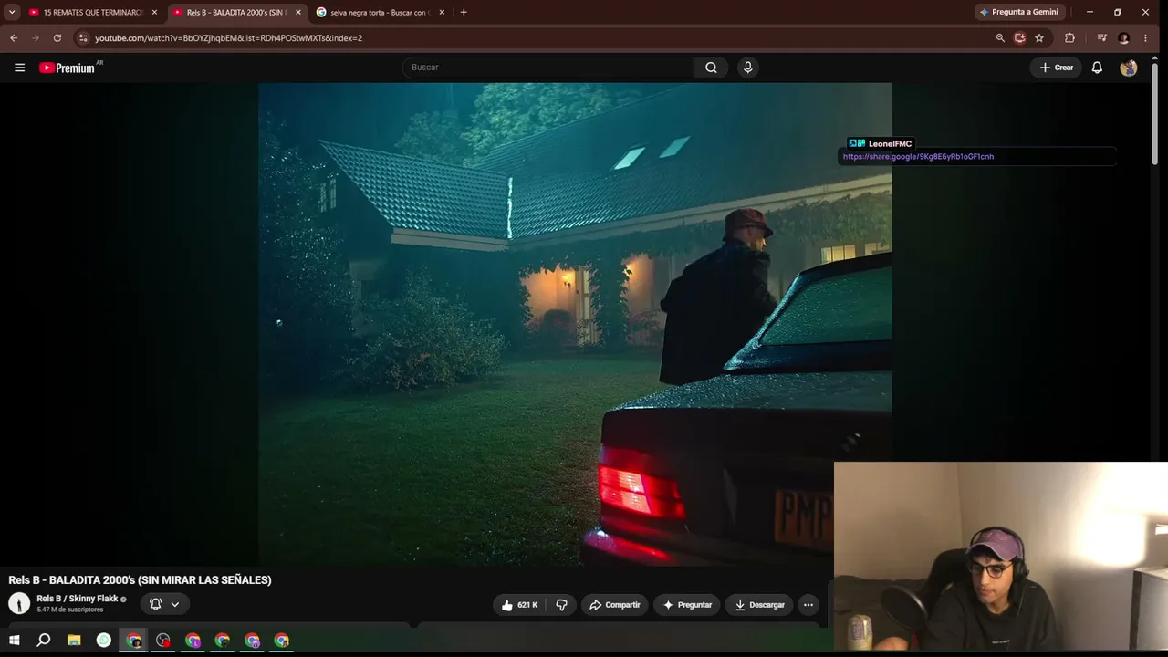The height and width of the screenshot is (657, 1168).
Task: Open Chrome's three-dot menu
Action: point(1145,38)
